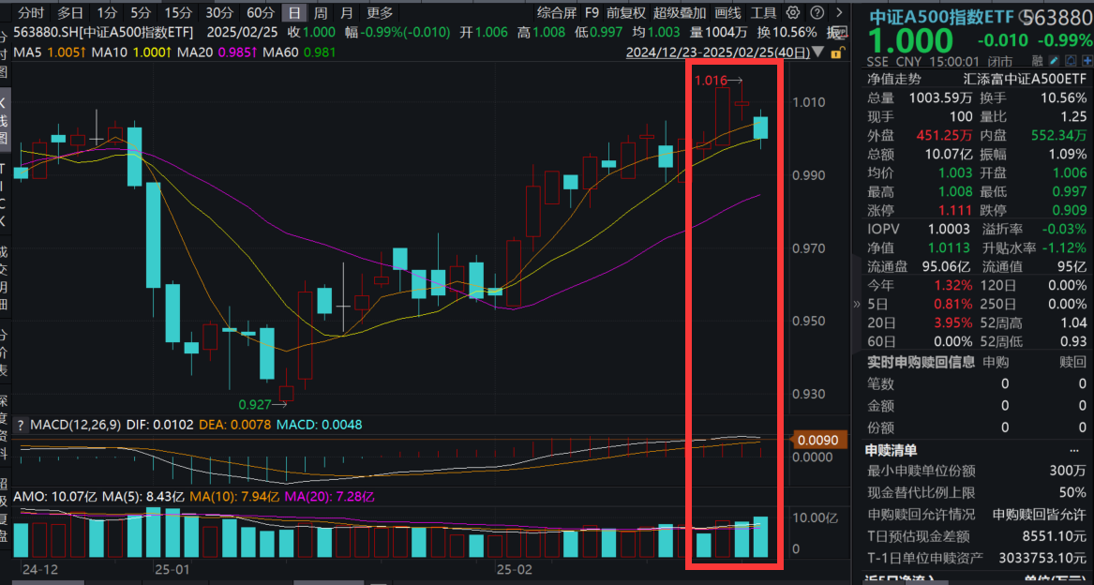Click the orange padlock icon beside the date range
1094x585 pixels.
point(836,53)
